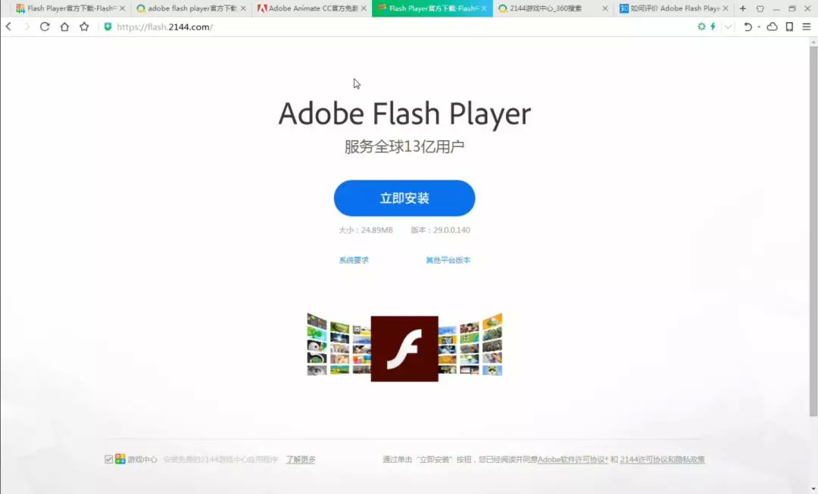Click the bookmarks sidebar icon in toolbar

pos(789,27)
